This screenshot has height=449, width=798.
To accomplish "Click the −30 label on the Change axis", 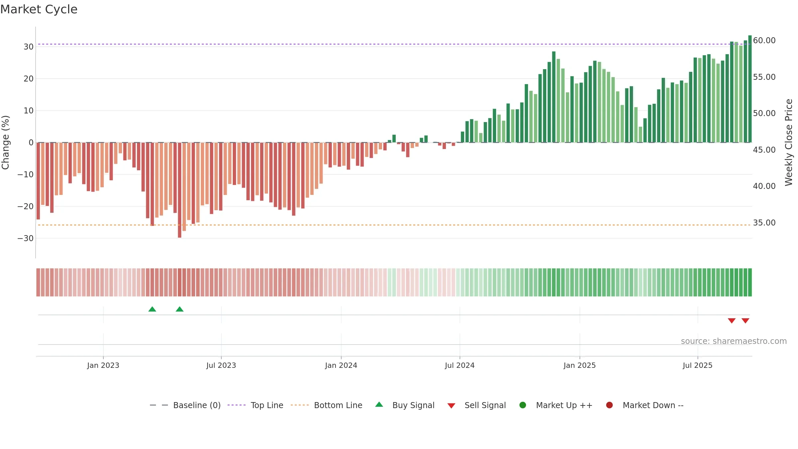I will tap(26, 238).
